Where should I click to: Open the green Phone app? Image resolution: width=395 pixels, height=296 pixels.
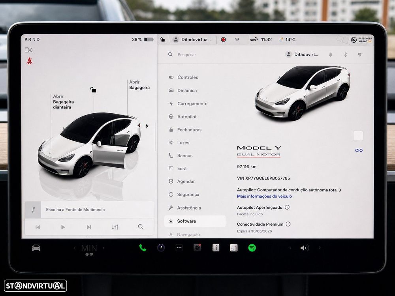(x=143, y=248)
